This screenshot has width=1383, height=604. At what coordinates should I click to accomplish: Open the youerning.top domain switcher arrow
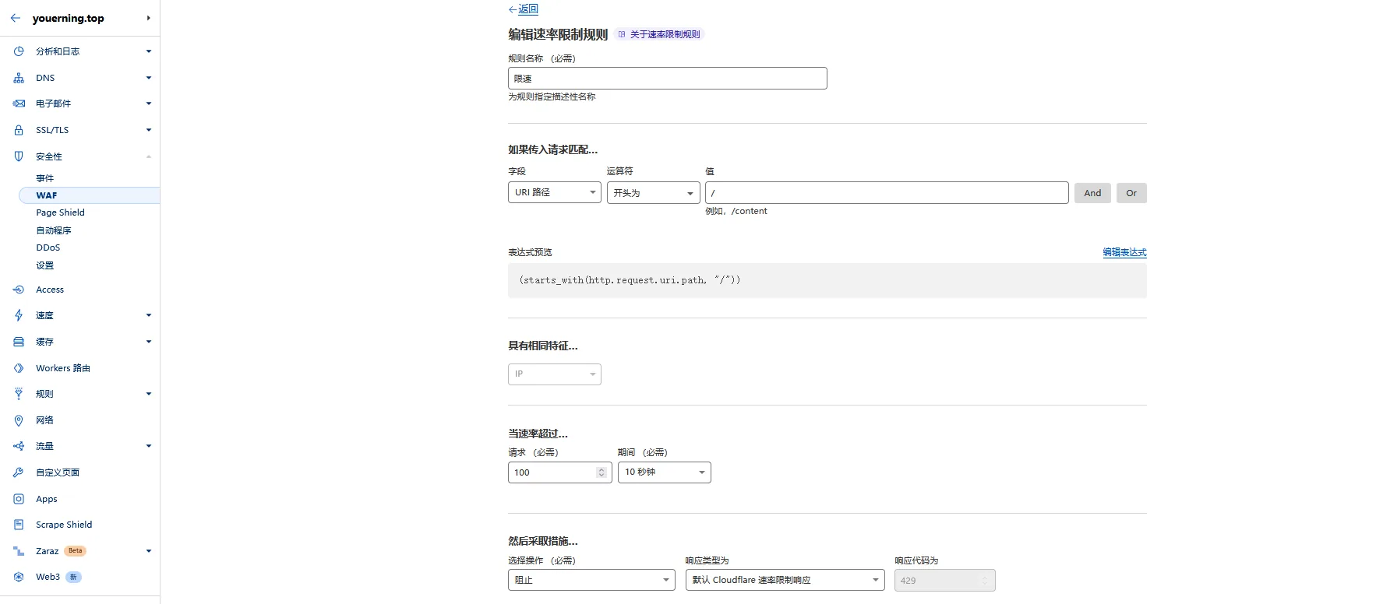[x=148, y=18]
